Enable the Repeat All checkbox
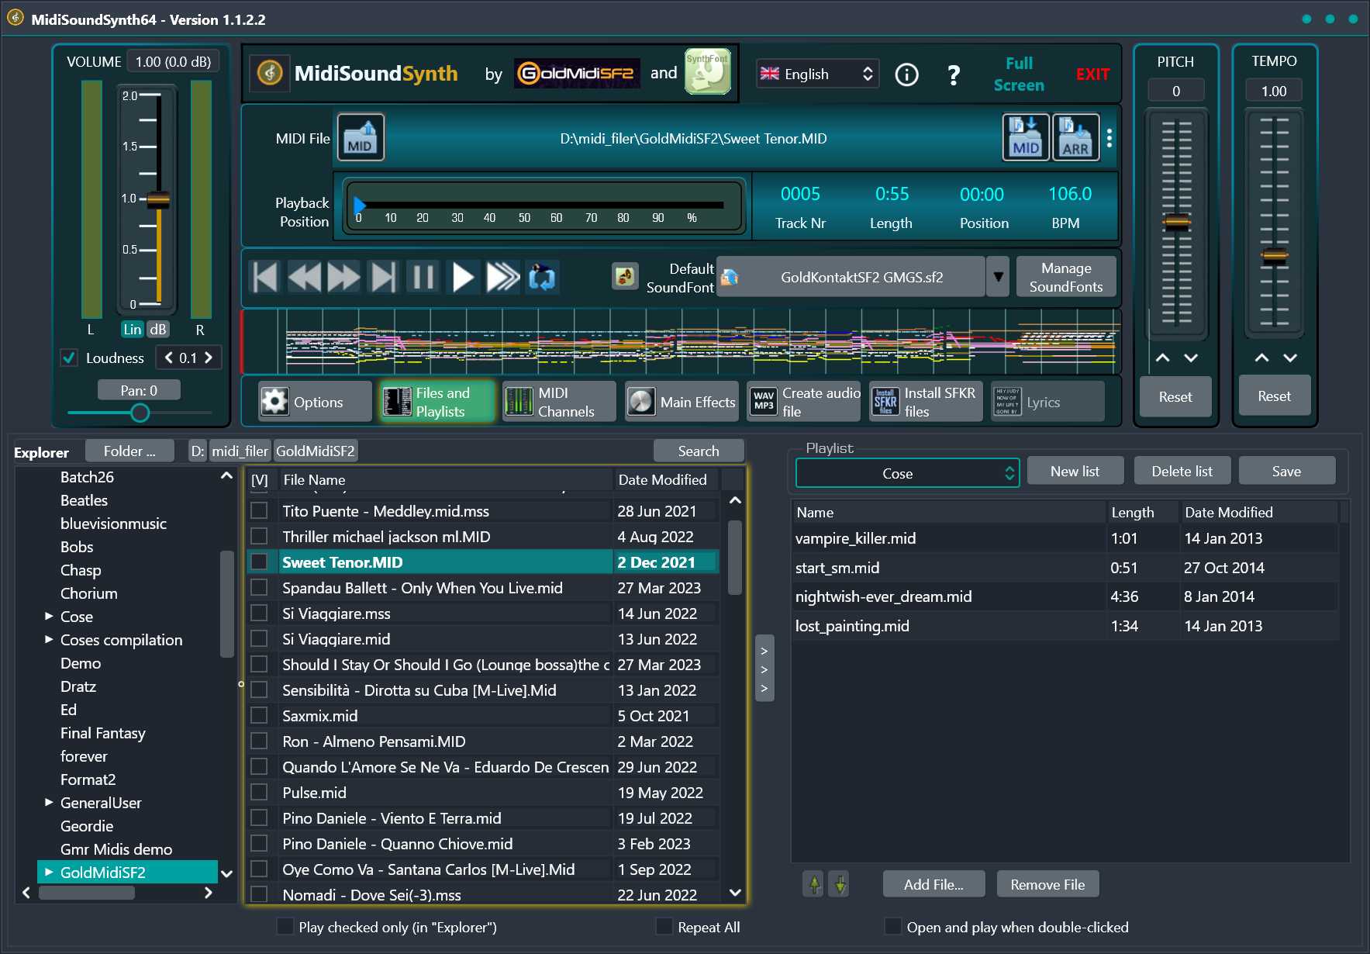Image resolution: width=1370 pixels, height=954 pixels. tap(664, 926)
